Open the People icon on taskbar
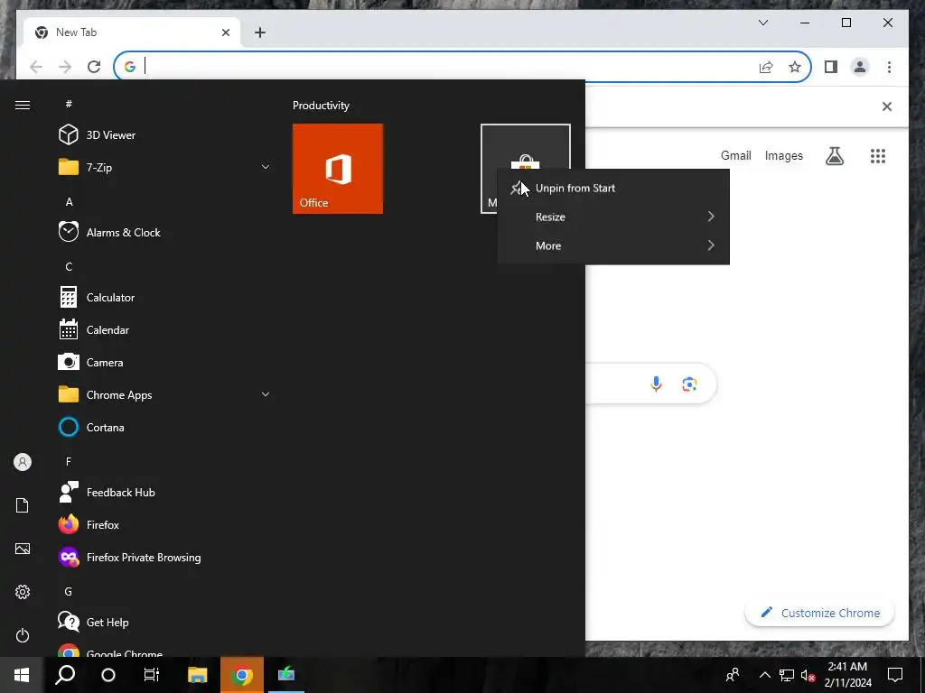 click(733, 675)
